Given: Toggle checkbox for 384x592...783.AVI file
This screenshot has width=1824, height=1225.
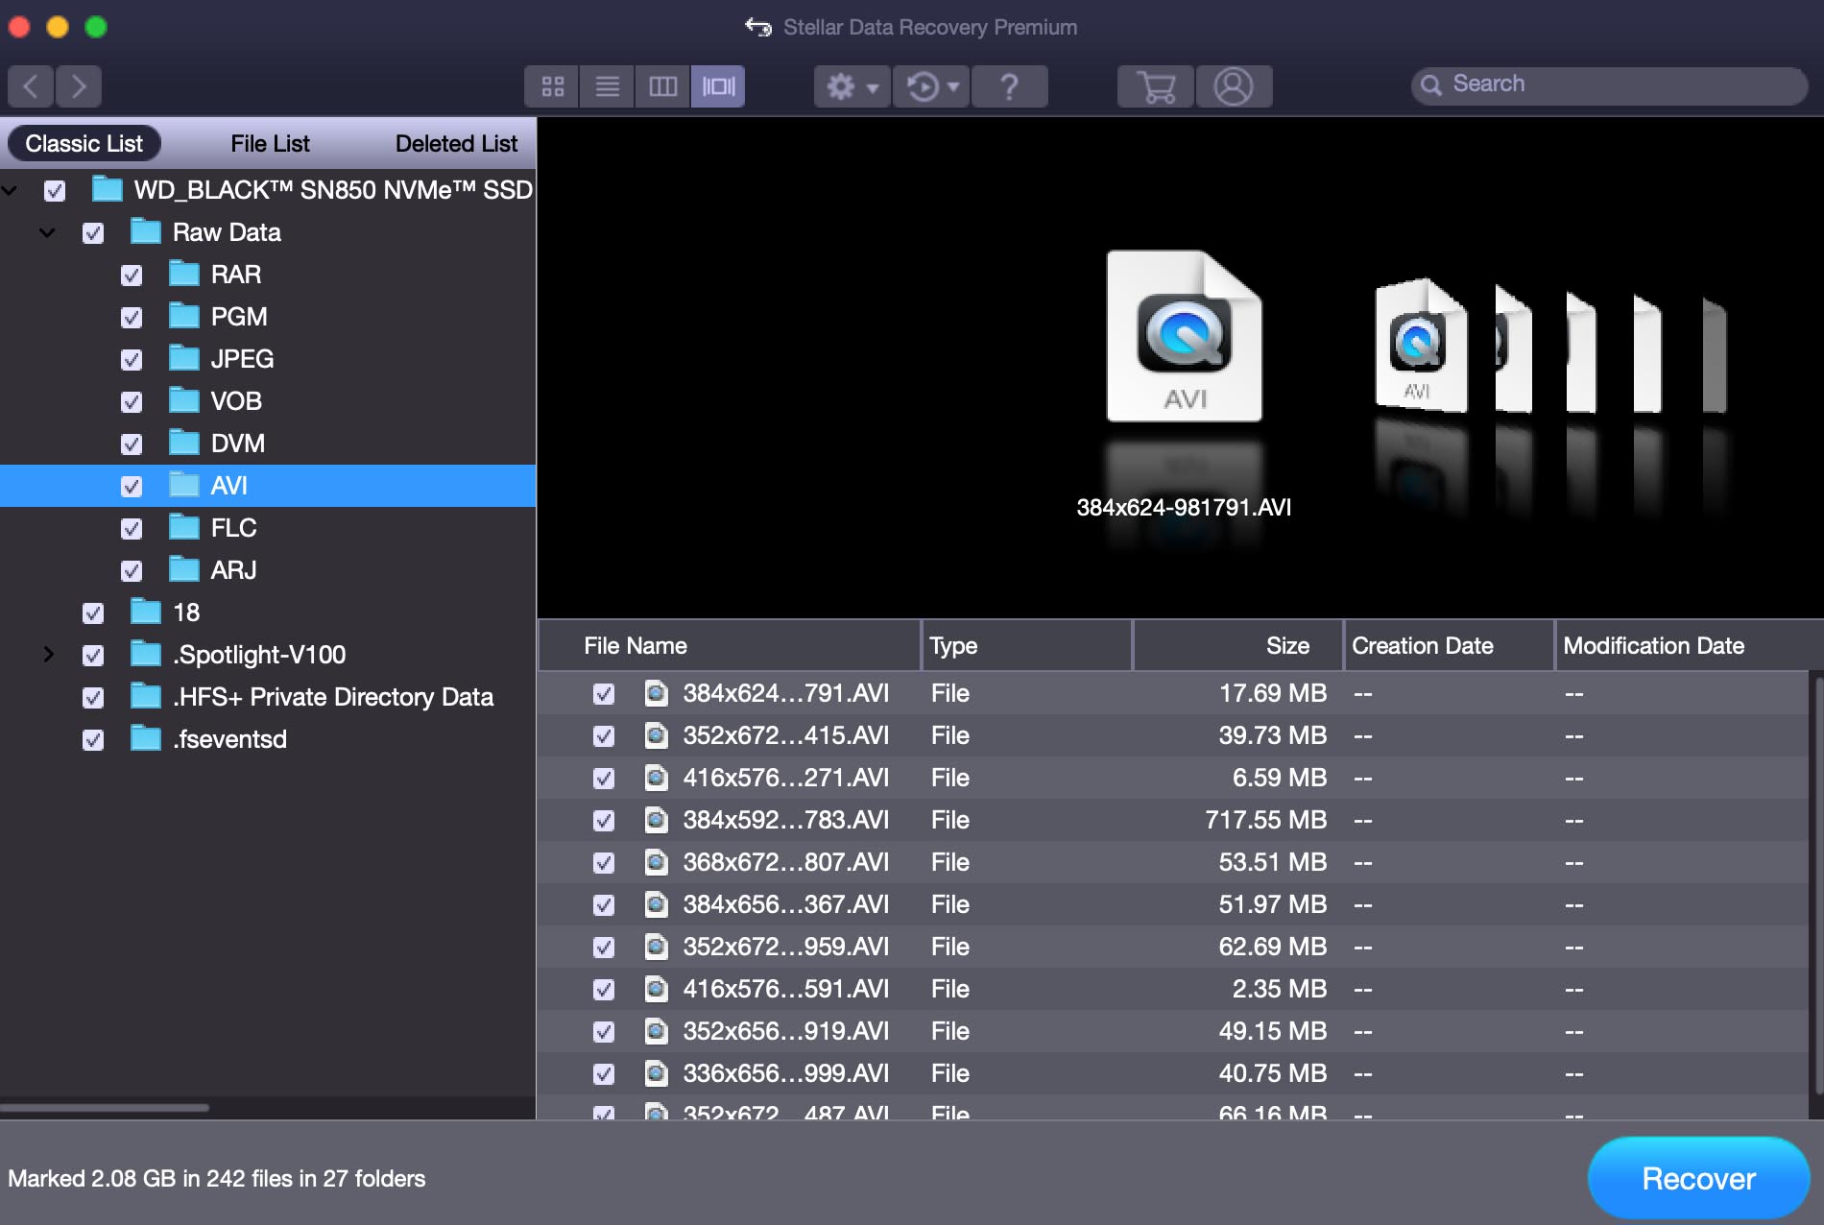Looking at the screenshot, I should 604,821.
